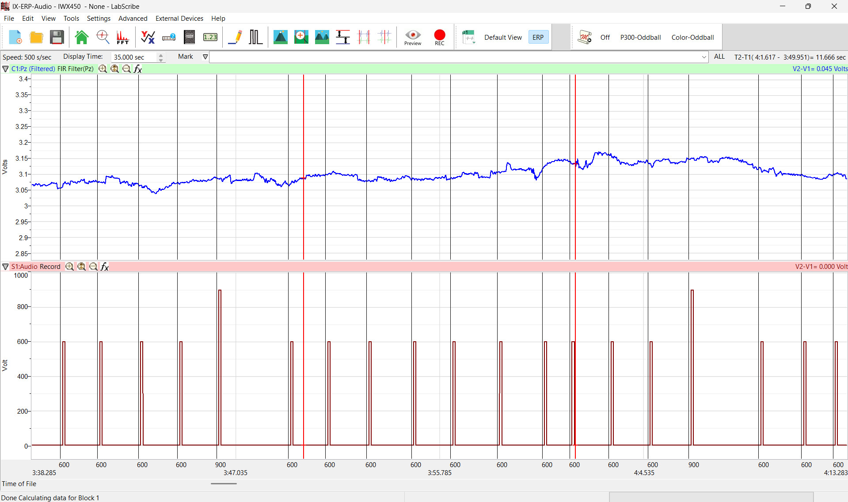Click the XY view icon
848x502 pixels.
point(148,37)
